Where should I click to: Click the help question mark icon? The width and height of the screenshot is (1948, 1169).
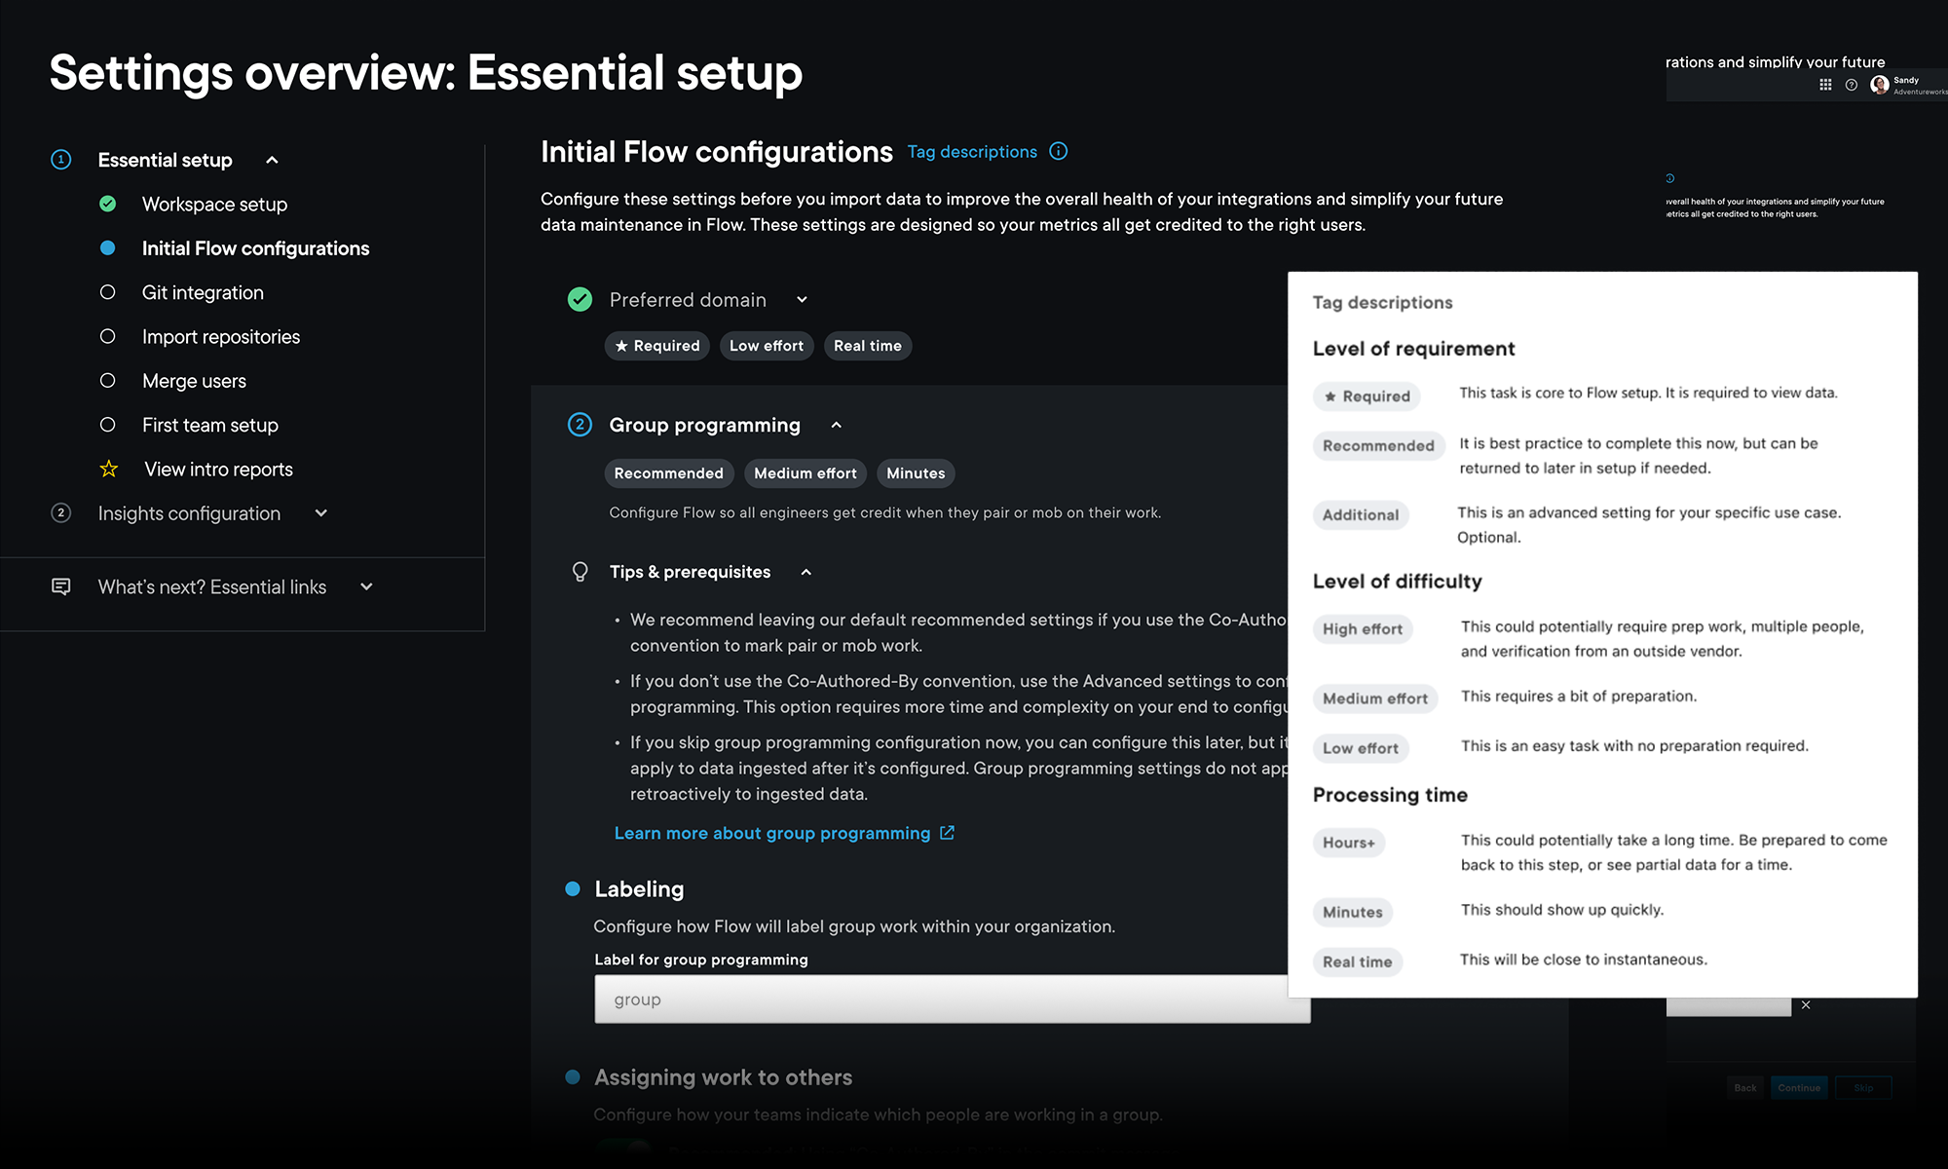click(x=1852, y=85)
